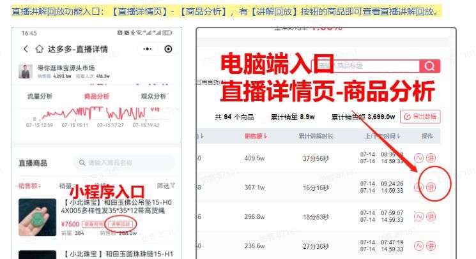Open the trend chart icon in the 367.1w row
This screenshot has height=259, width=476.
(418, 187)
